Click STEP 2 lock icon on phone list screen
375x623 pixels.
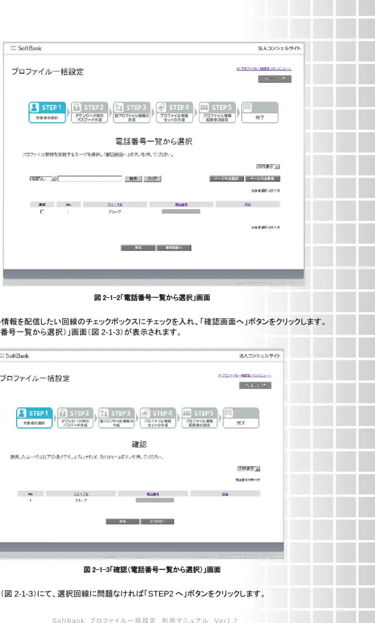point(77,108)
